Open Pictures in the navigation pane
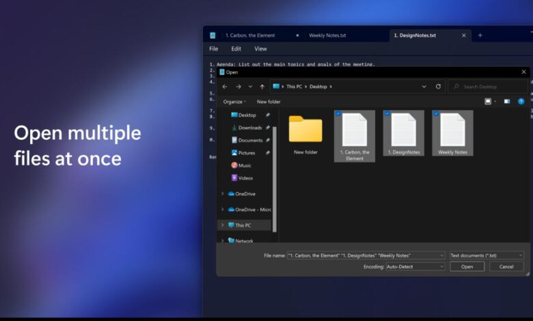This screenshot has width=533, height=321. tap(247, 153)
